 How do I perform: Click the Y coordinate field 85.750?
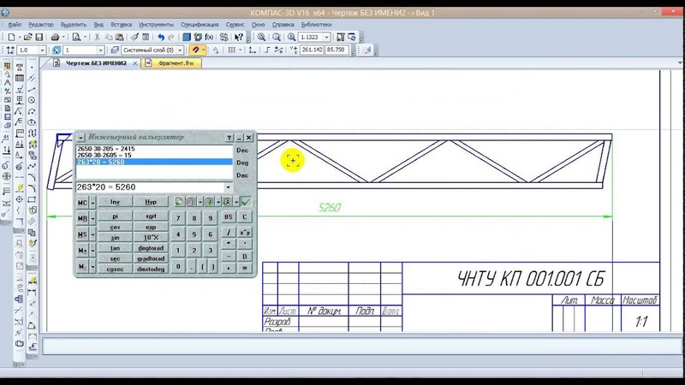[x=336, y=50]
